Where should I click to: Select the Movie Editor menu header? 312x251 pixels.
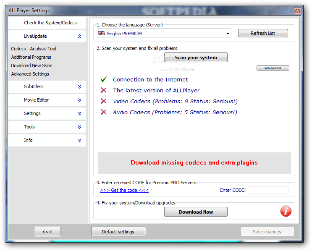click(47, 100)
